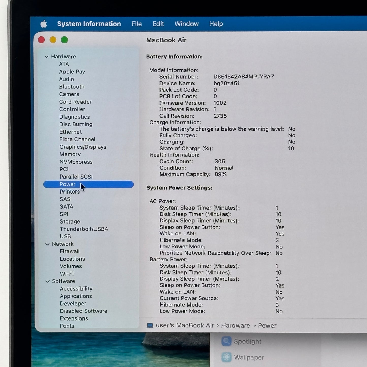Viewport: 367px width, 367px height.
Task: Select Fibre Channel in the sidebar
Action: (77, 139)
